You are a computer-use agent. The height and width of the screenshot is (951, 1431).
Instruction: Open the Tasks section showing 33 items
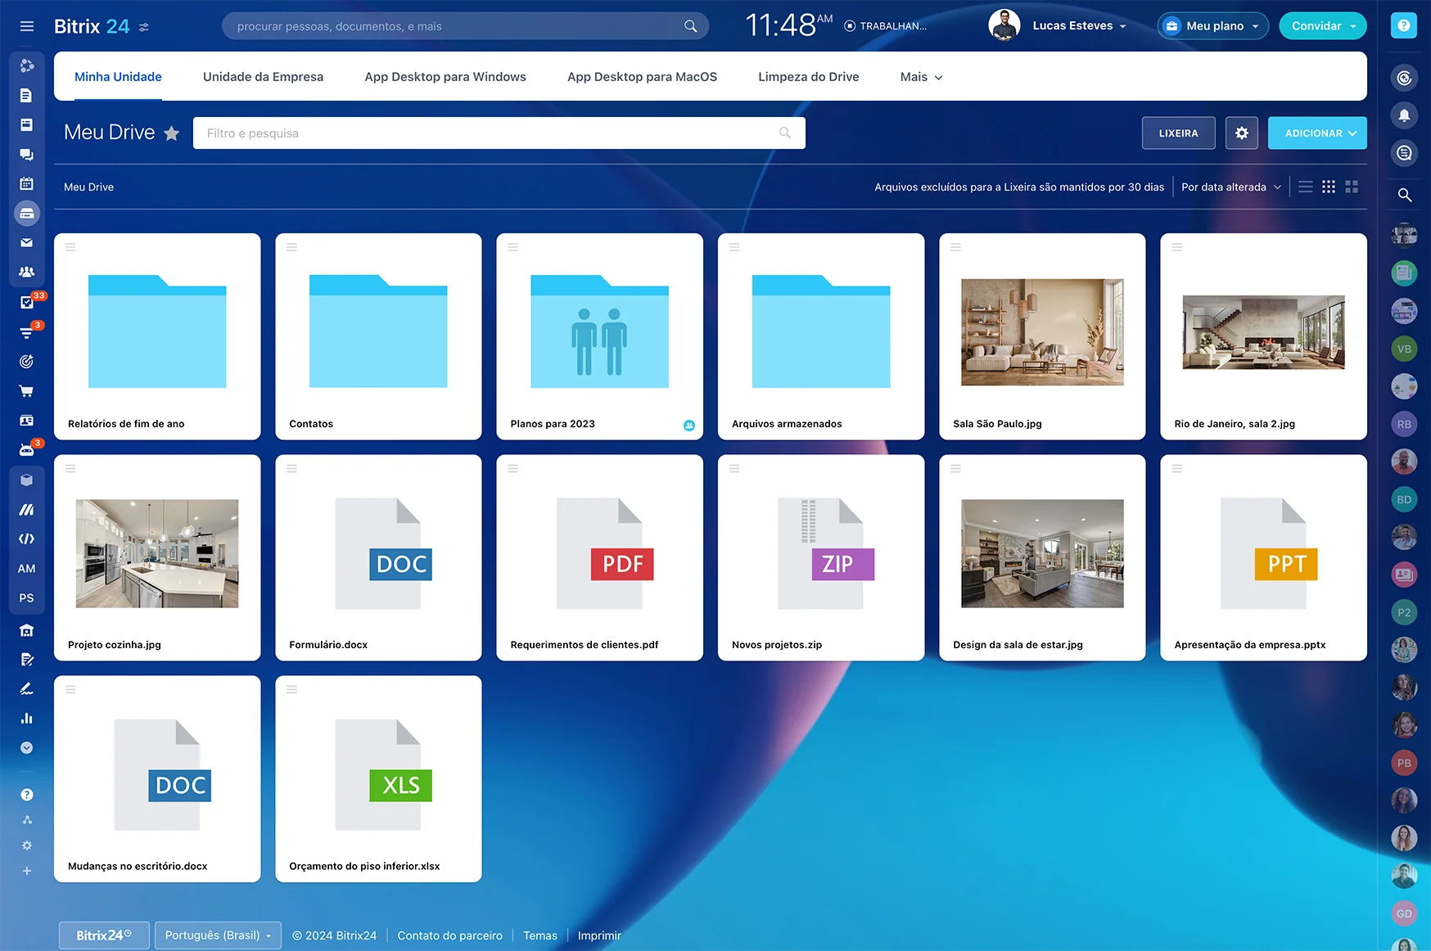click(x=27, y=302)
